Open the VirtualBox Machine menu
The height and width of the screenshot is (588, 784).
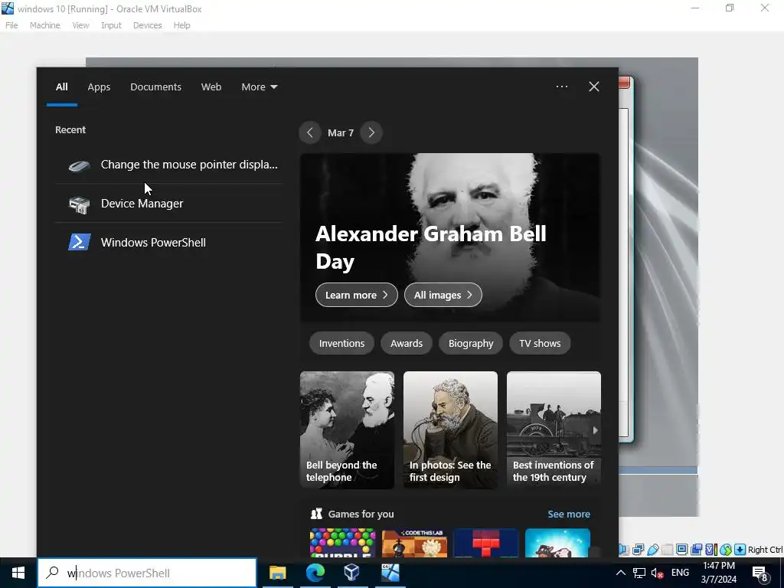[45, 25]
